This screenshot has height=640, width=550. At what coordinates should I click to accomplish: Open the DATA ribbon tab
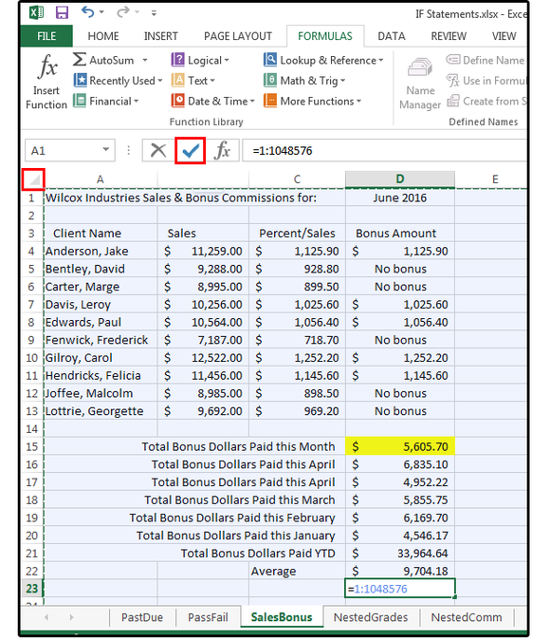391,36
